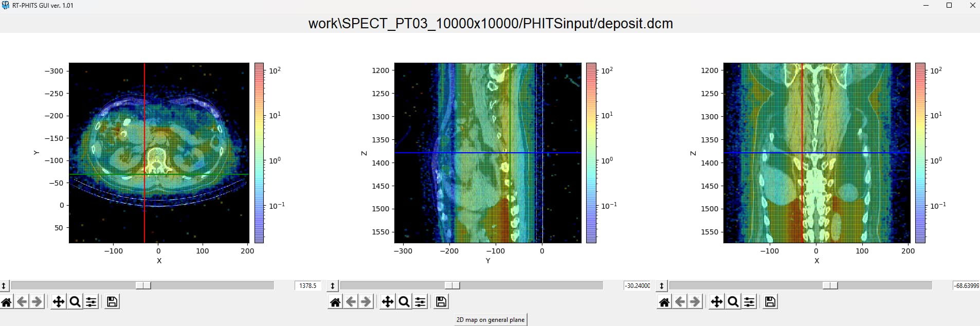
Task: Select the Zoom magnifier in the axial toolbar
Action: (75, 302)
